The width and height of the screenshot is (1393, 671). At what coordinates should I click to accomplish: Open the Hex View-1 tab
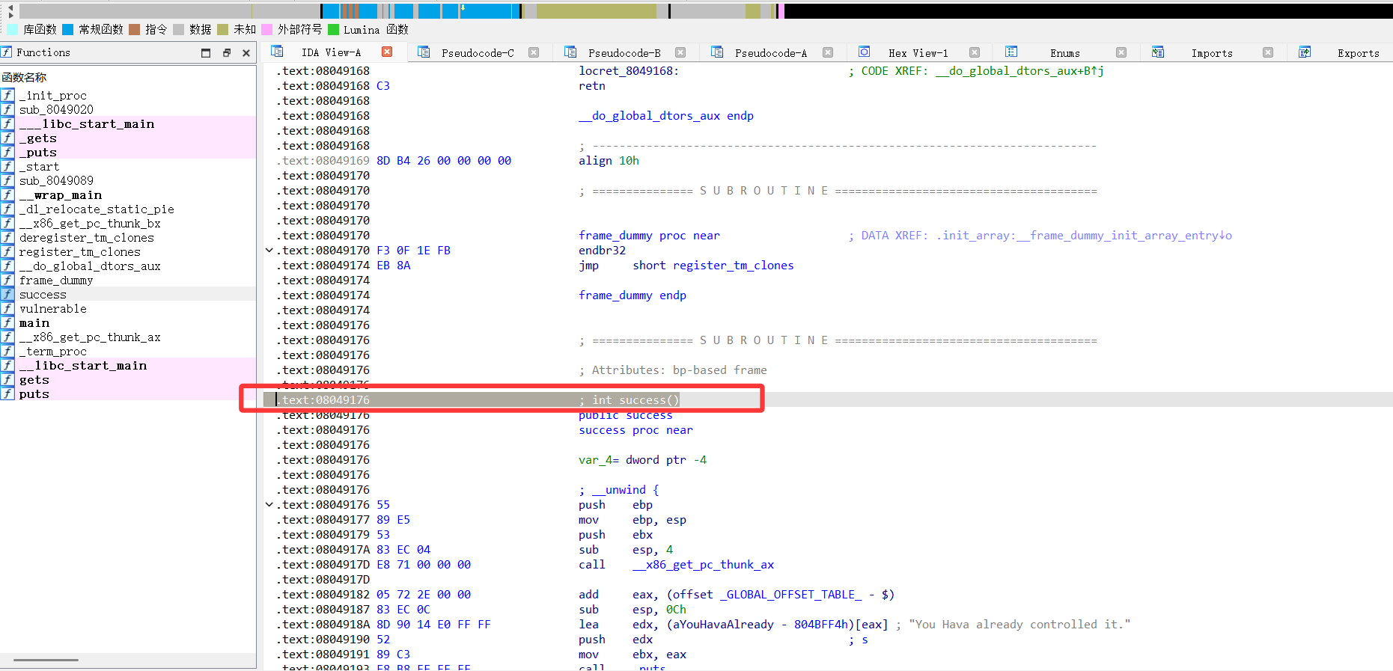(x=918, y=53)
